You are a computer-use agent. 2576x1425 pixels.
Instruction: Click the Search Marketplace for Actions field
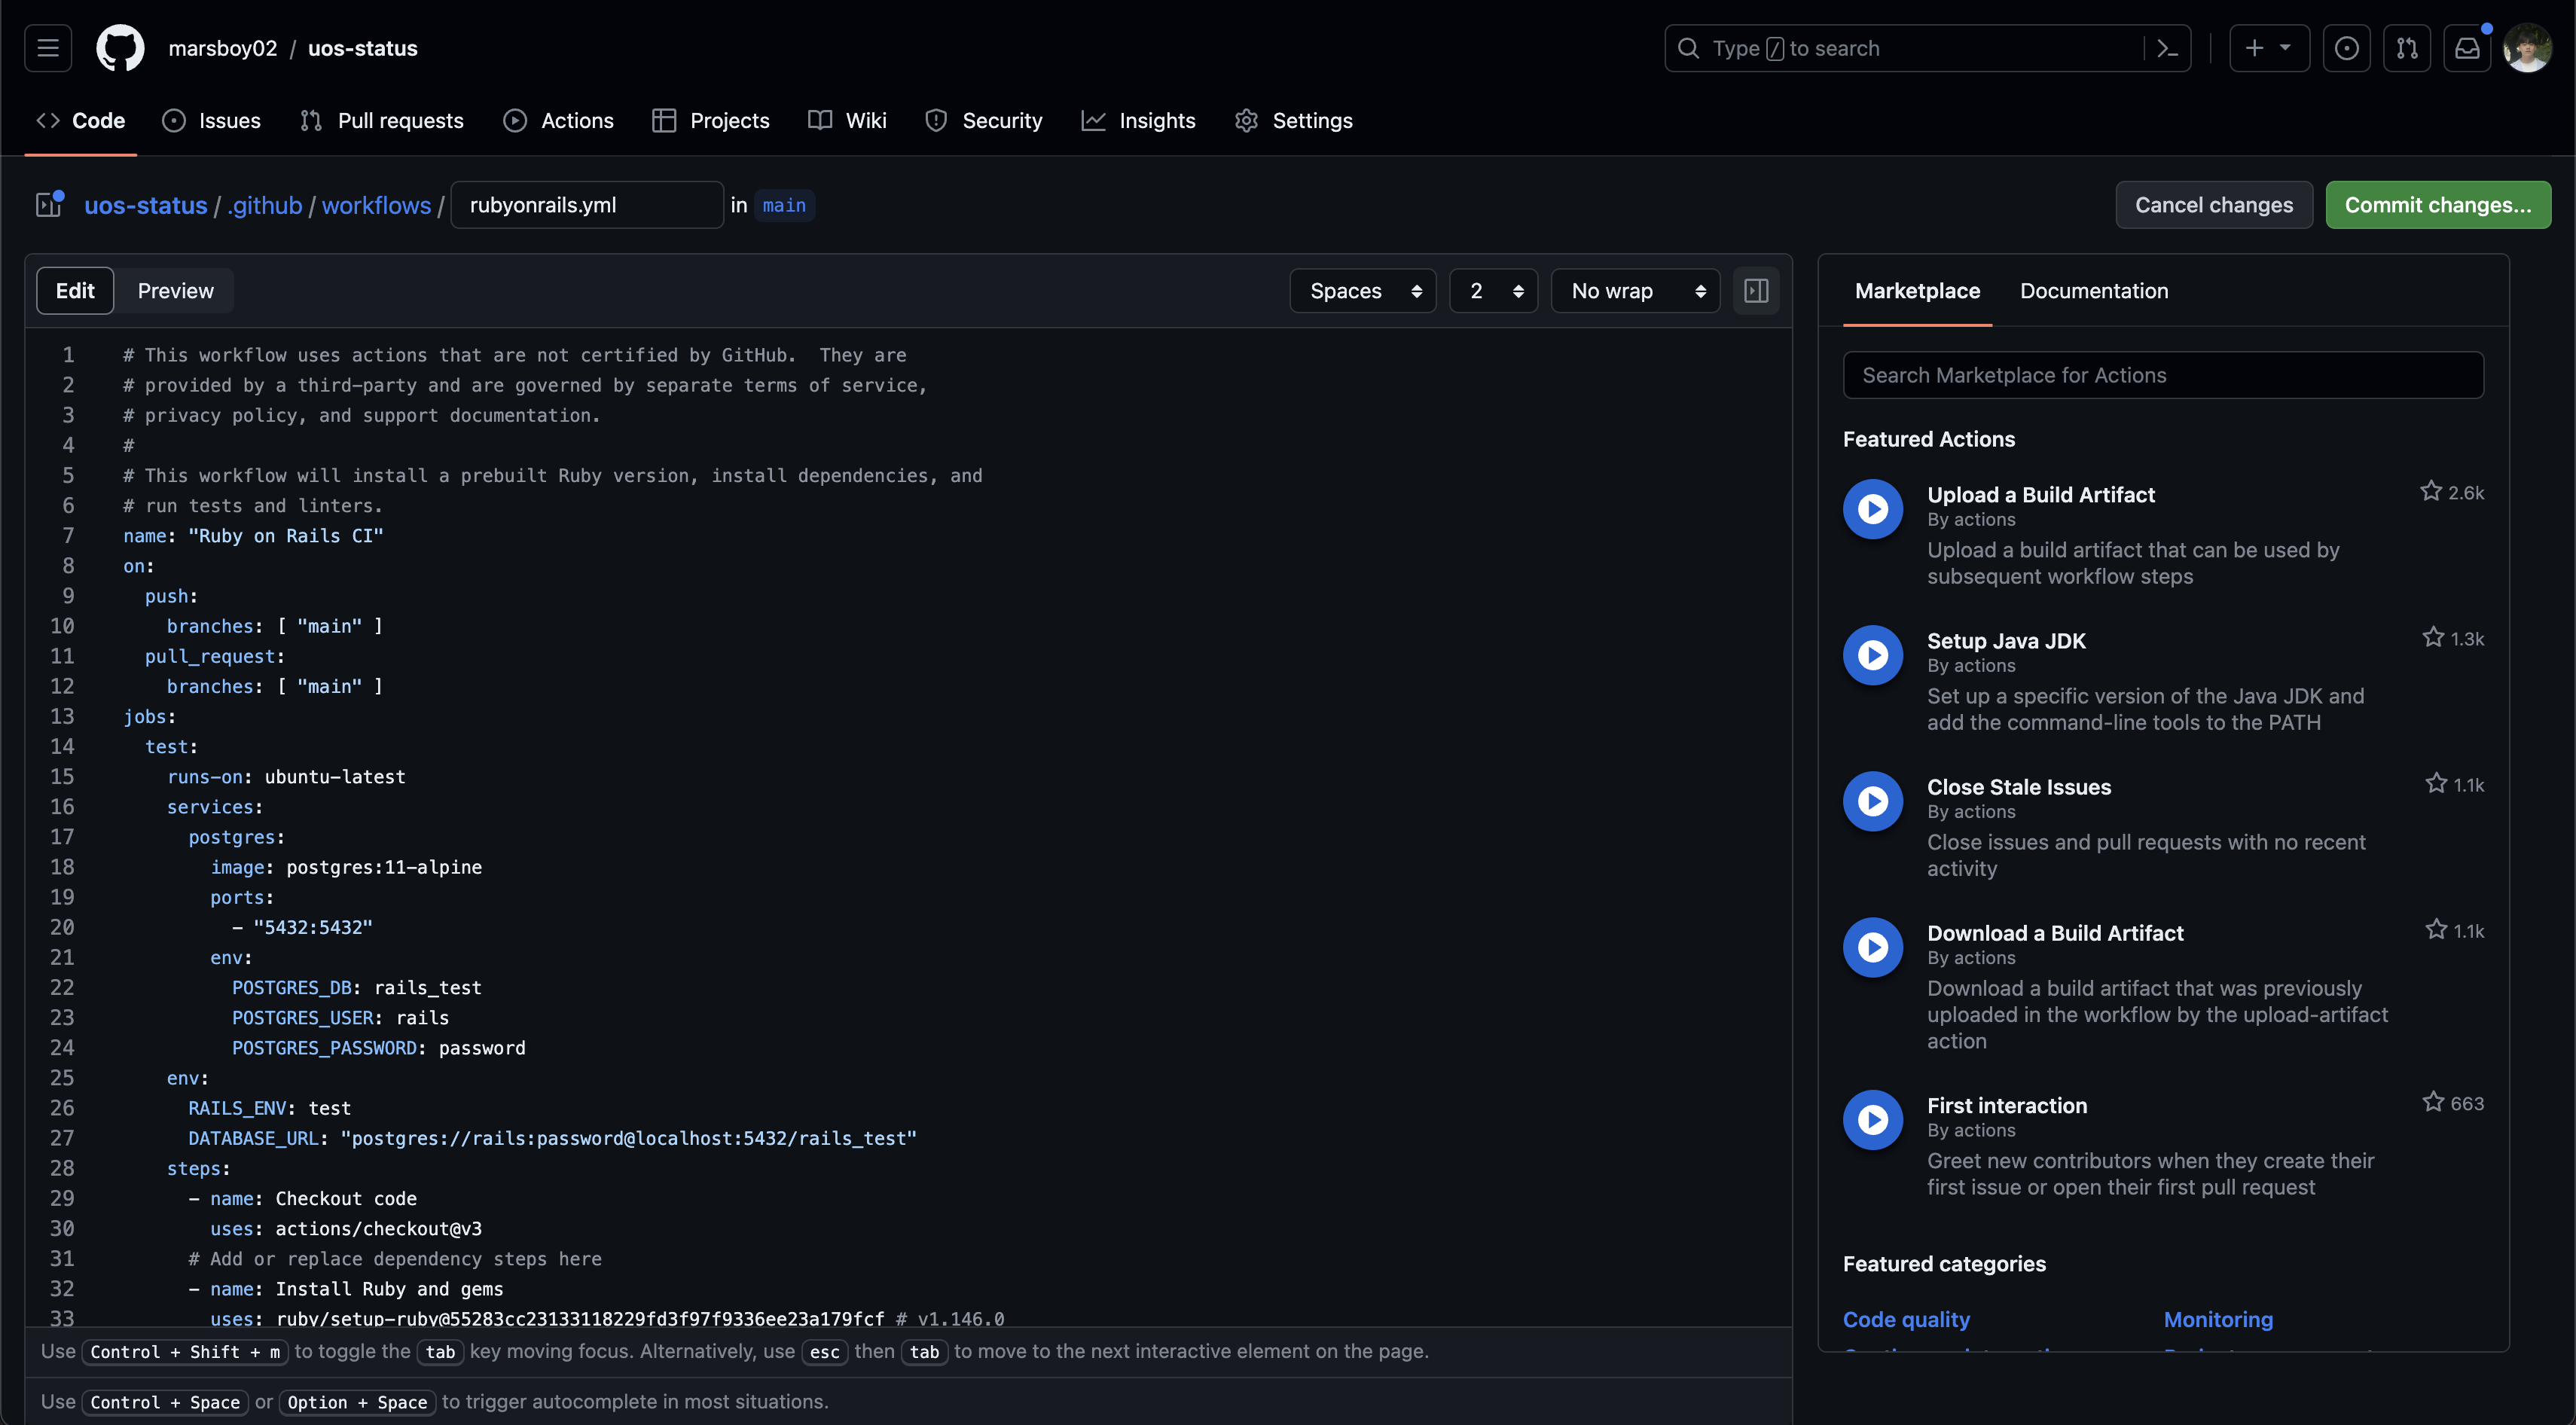coord(2162,375)
